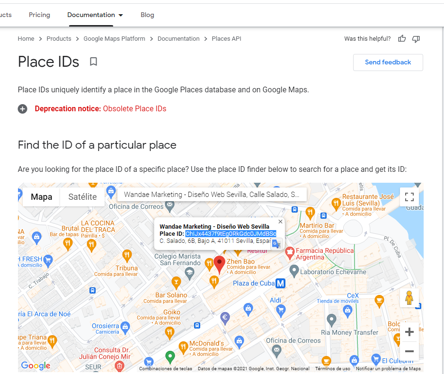Click the Send feedback button
Image resolution: width=444 pixels, height=374 pixels.
point(388,62)
